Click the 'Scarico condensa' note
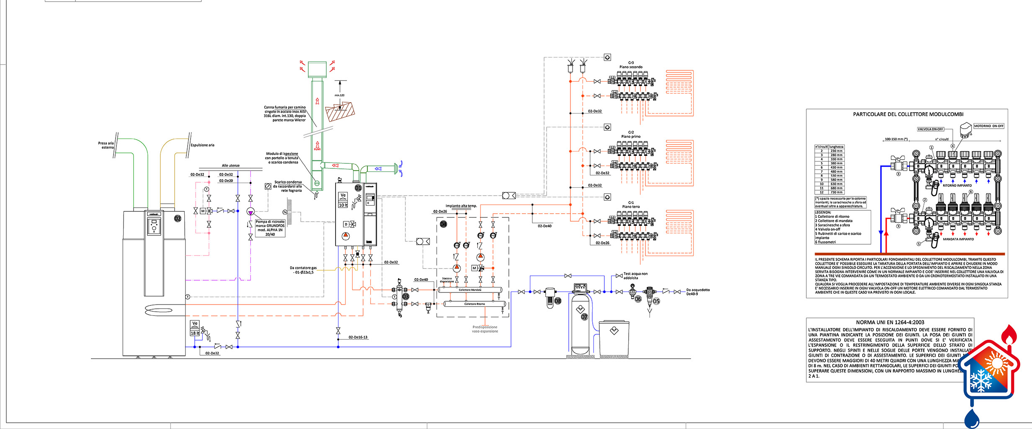The image size is (1032, 429). [287, 186]
